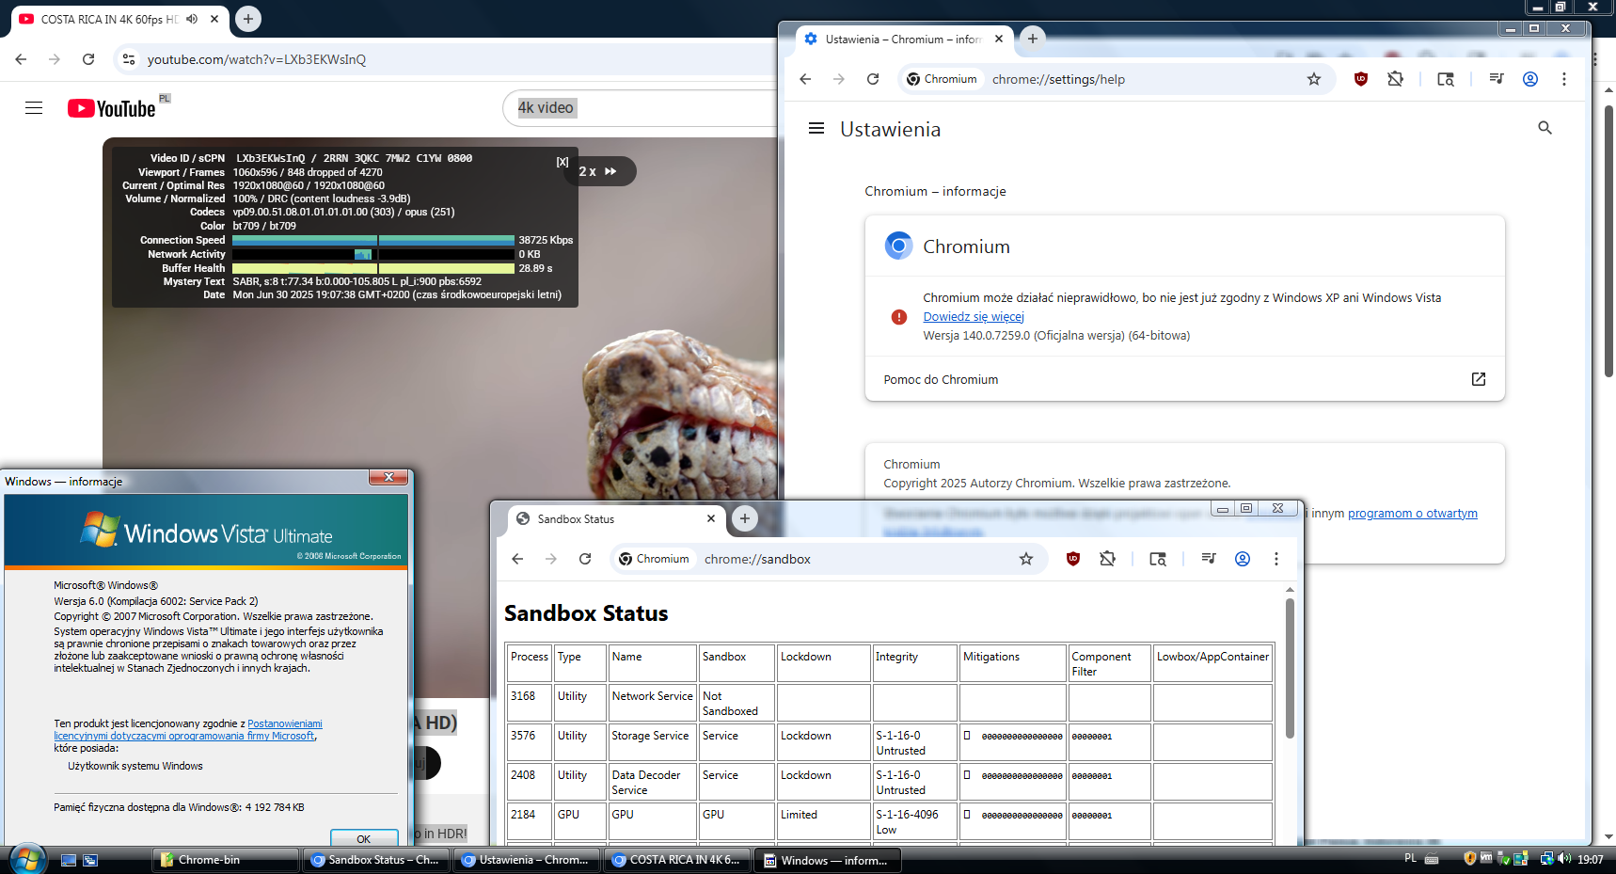Switch to Chrome-bin folder on taskbar
The image size is (1616, 874).
(x=225, y=860)
